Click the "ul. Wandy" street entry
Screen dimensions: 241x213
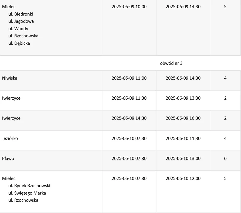pyautogui.click(x=18, y=29)
